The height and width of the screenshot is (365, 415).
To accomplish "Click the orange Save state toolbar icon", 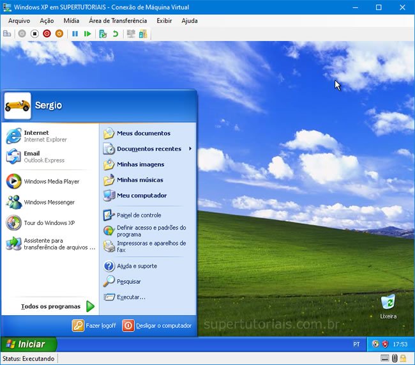I will 59,33.
